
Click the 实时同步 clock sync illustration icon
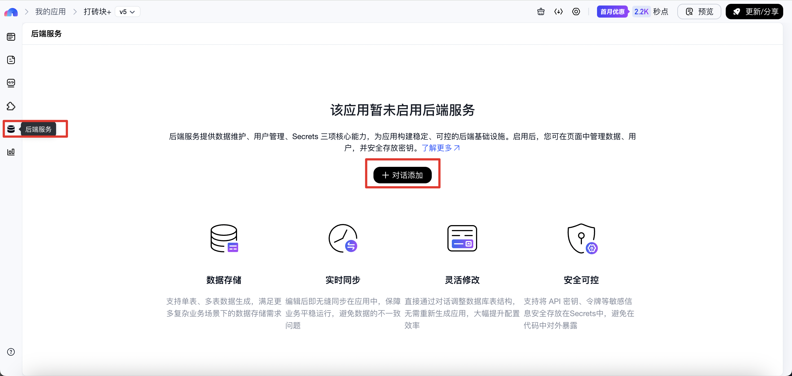tap(343, 238)
